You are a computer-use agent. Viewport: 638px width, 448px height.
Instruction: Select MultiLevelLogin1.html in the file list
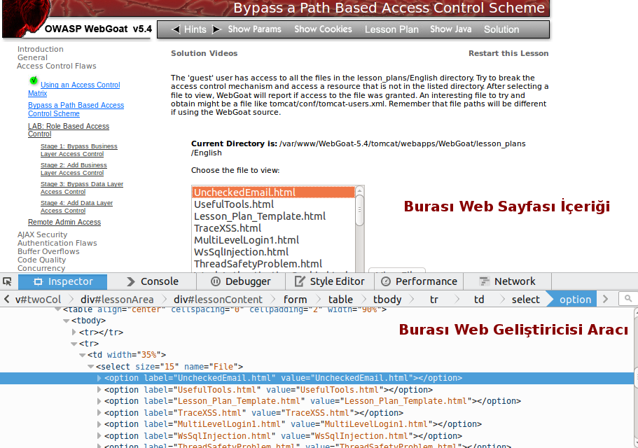273,240
